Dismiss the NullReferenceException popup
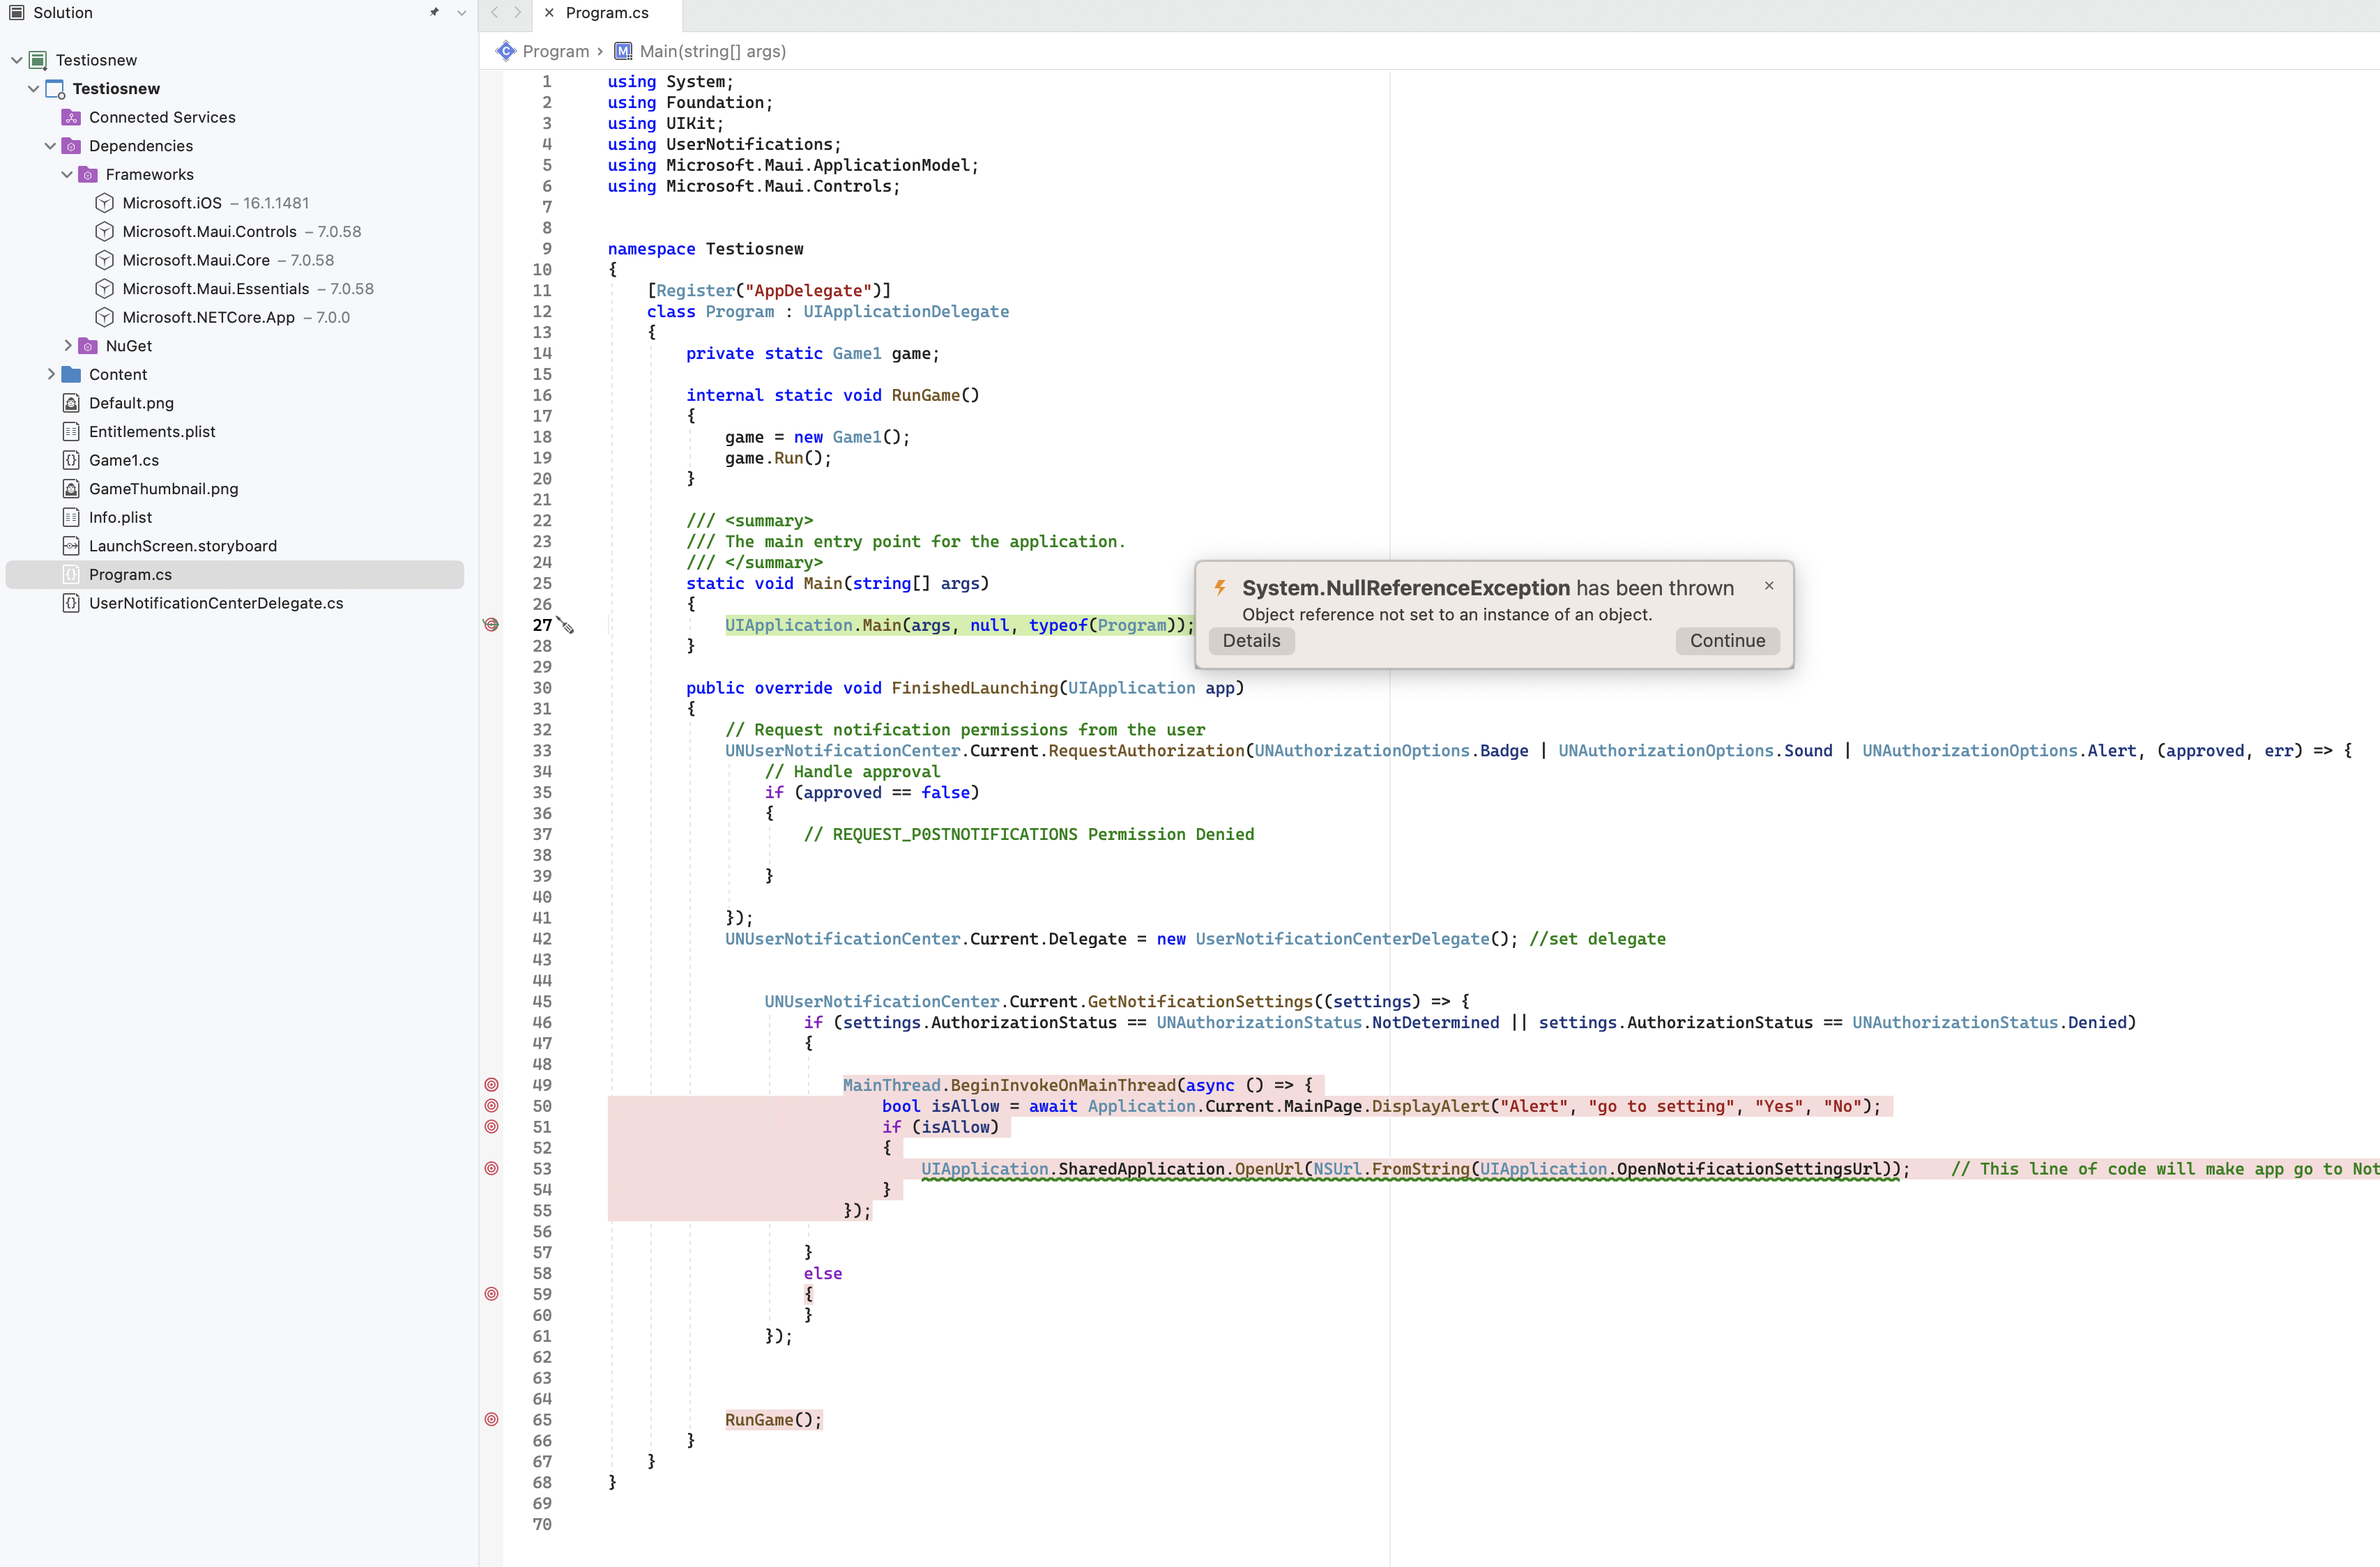This screenshot has height=1567, width=2380. point(1769,586)
